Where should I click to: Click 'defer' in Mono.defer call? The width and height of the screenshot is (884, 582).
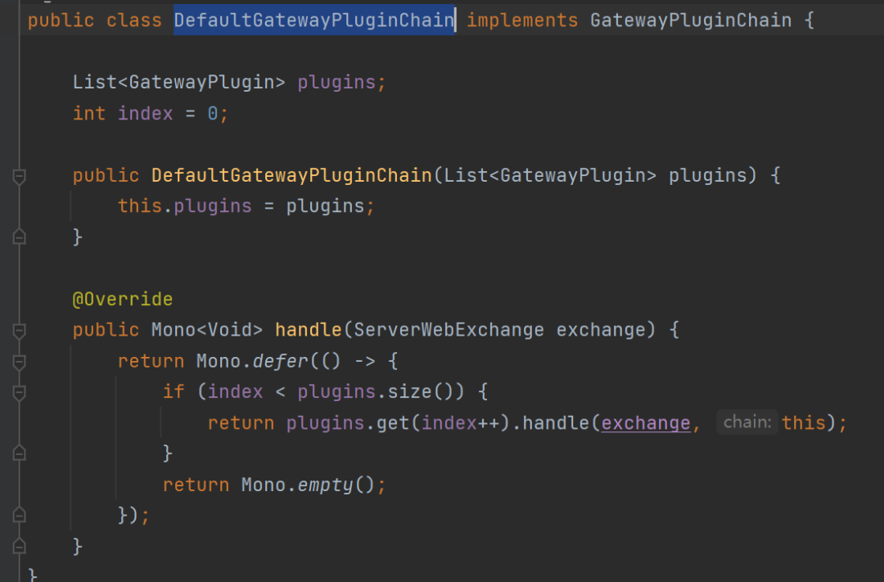(280, 361)
